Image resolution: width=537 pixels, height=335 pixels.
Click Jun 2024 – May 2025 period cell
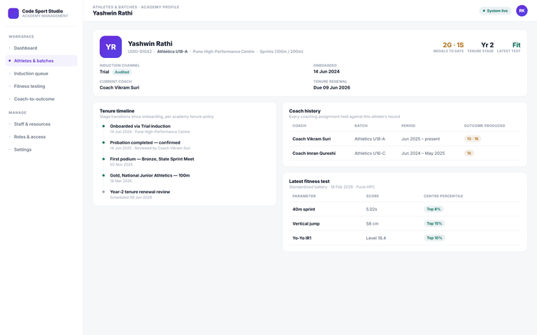pyautogui.click(x=423, y=154)
